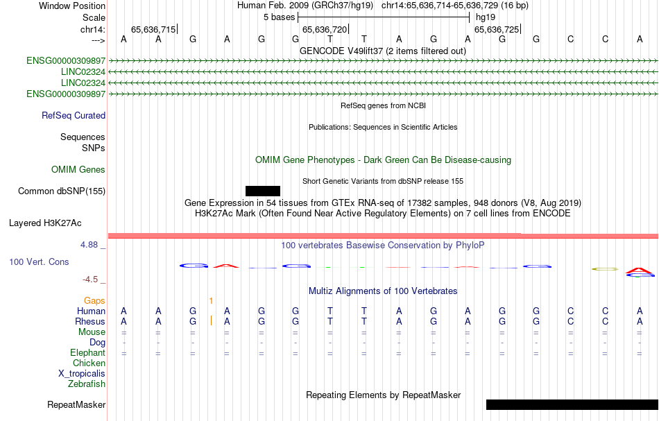Click the H3K27Ac Mark track title
The width and height of the screenshot is (659, 421).
click(x=383, y=214)
